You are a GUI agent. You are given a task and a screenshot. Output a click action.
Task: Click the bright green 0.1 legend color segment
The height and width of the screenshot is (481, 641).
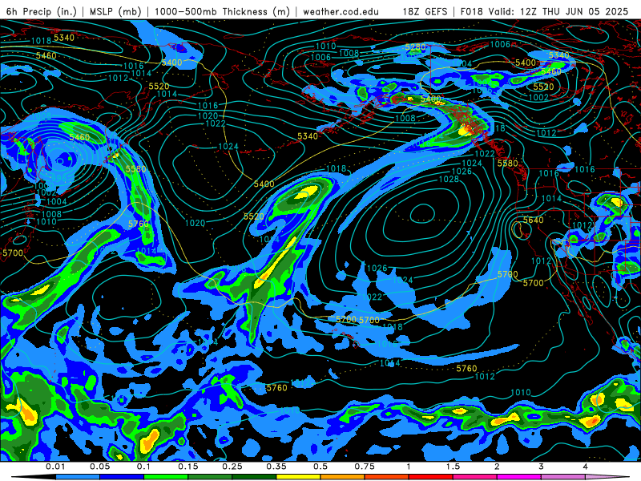pos(166,477)
